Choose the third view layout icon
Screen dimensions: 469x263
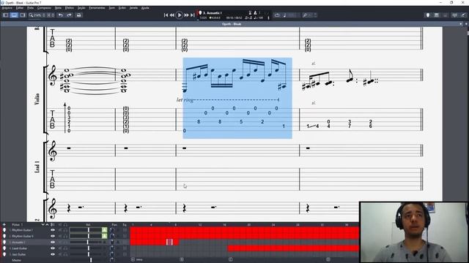[23, 15]
